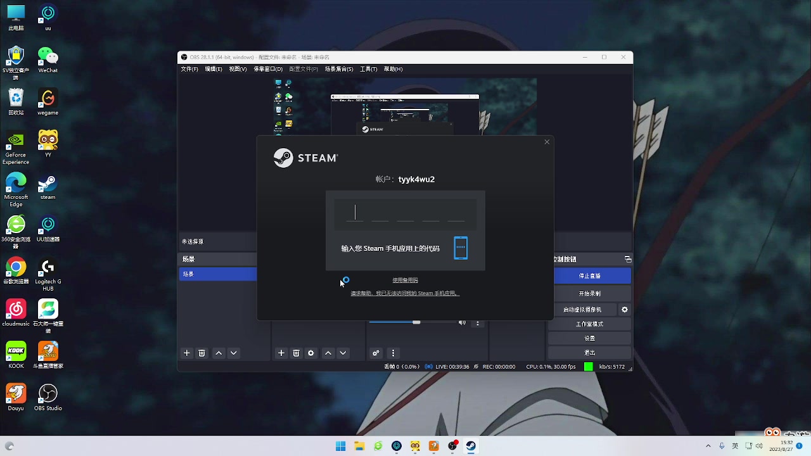Click the remove scene trash icon in OBS
The height and width of the screenshot is (456, 811).
coord(201,353)
